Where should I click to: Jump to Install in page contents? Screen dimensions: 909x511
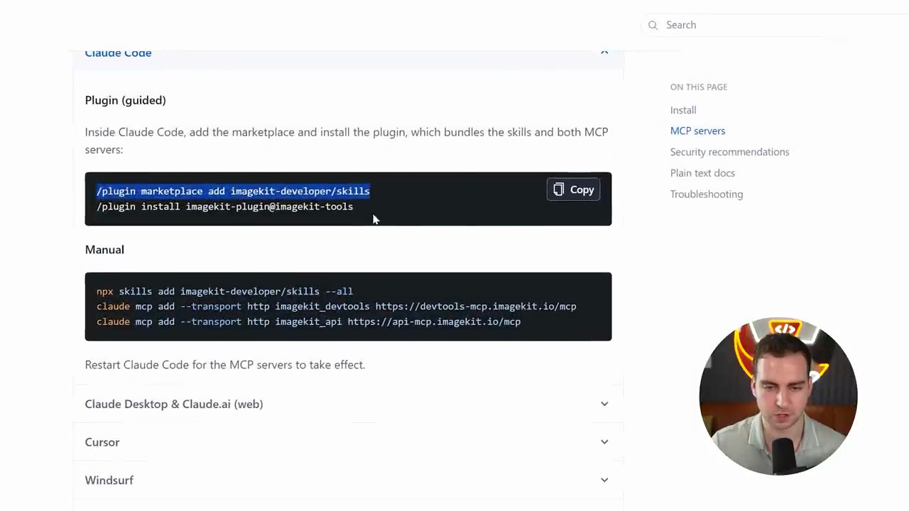tap(683, 110)
